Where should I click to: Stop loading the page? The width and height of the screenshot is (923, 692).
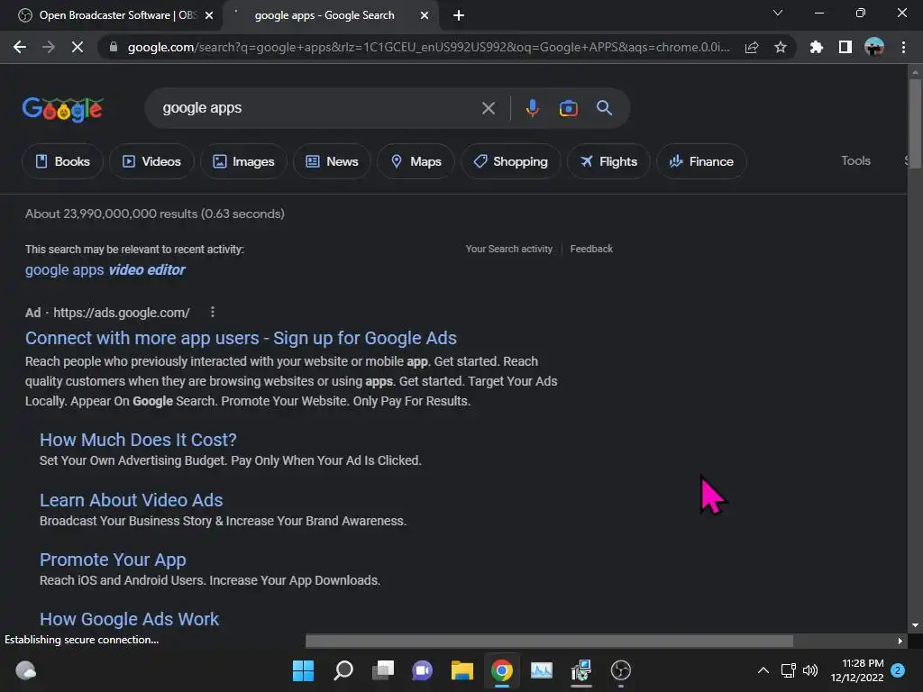(x=78, y=47)
